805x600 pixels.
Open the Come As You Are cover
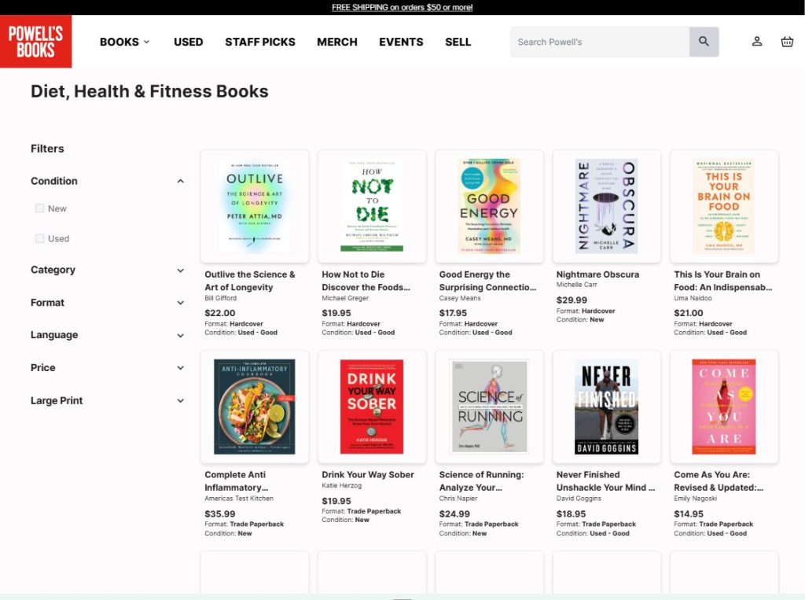coord(724,407)
